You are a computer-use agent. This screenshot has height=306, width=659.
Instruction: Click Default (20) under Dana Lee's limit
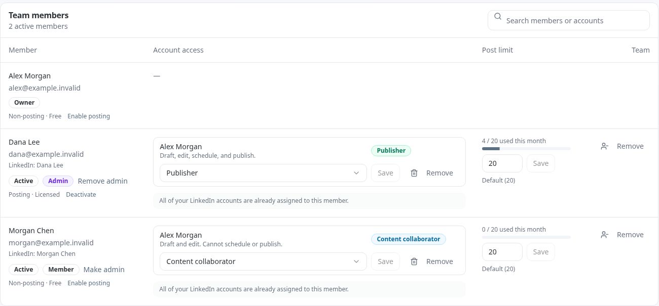click(498, 181)
